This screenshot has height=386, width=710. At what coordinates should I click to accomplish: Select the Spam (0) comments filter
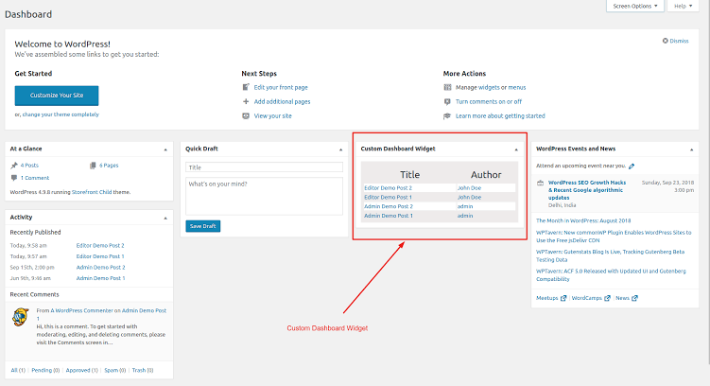click(115, 370)
